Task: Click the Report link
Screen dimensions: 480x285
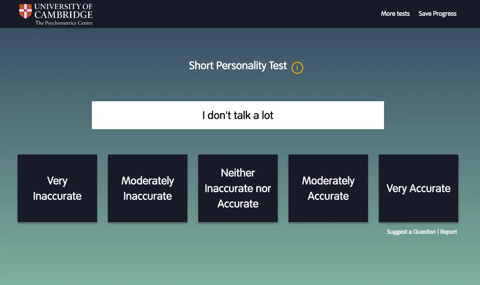Action: [x=449, y=232]
